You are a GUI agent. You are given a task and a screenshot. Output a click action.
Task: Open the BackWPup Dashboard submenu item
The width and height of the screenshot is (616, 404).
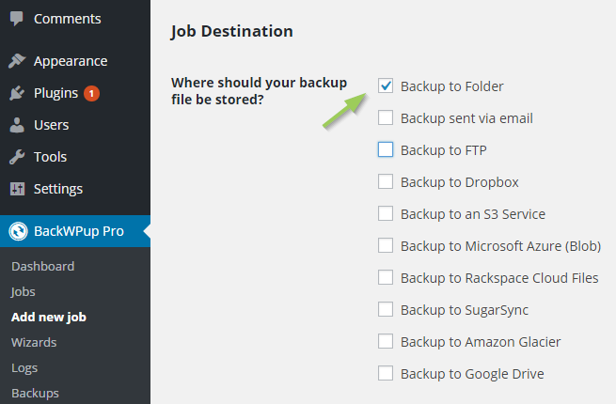[43, 266]
